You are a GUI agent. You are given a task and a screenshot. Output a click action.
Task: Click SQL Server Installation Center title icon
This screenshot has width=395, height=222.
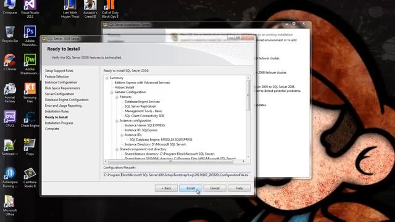[x=105, y=25]
